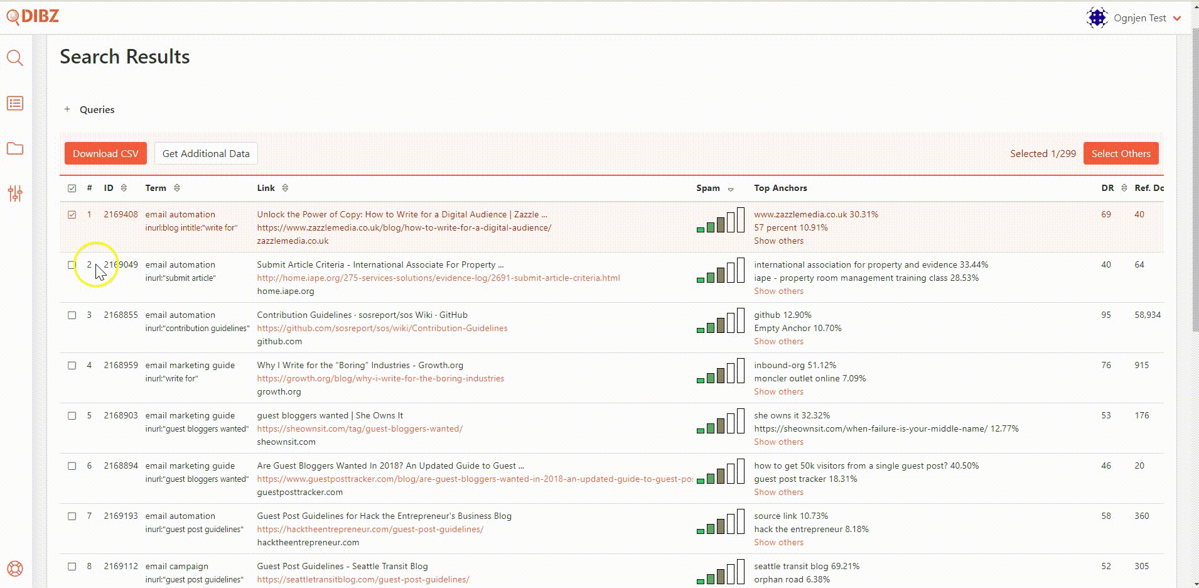The width and height of the screenshot is (1199, 588).
Task: Click the spam score bars for row 4
Action: [x=721, y=371]
